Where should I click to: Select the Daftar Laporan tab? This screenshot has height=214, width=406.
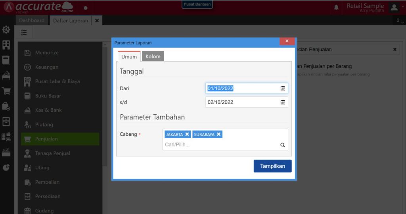71,21
